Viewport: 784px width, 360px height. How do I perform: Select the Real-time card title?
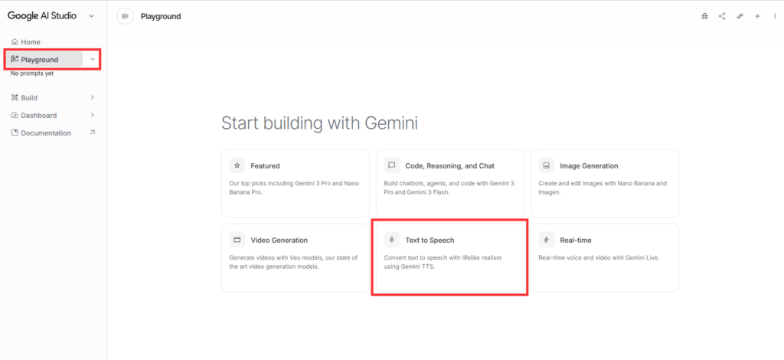pyautogui.click(x=575, y=240)
